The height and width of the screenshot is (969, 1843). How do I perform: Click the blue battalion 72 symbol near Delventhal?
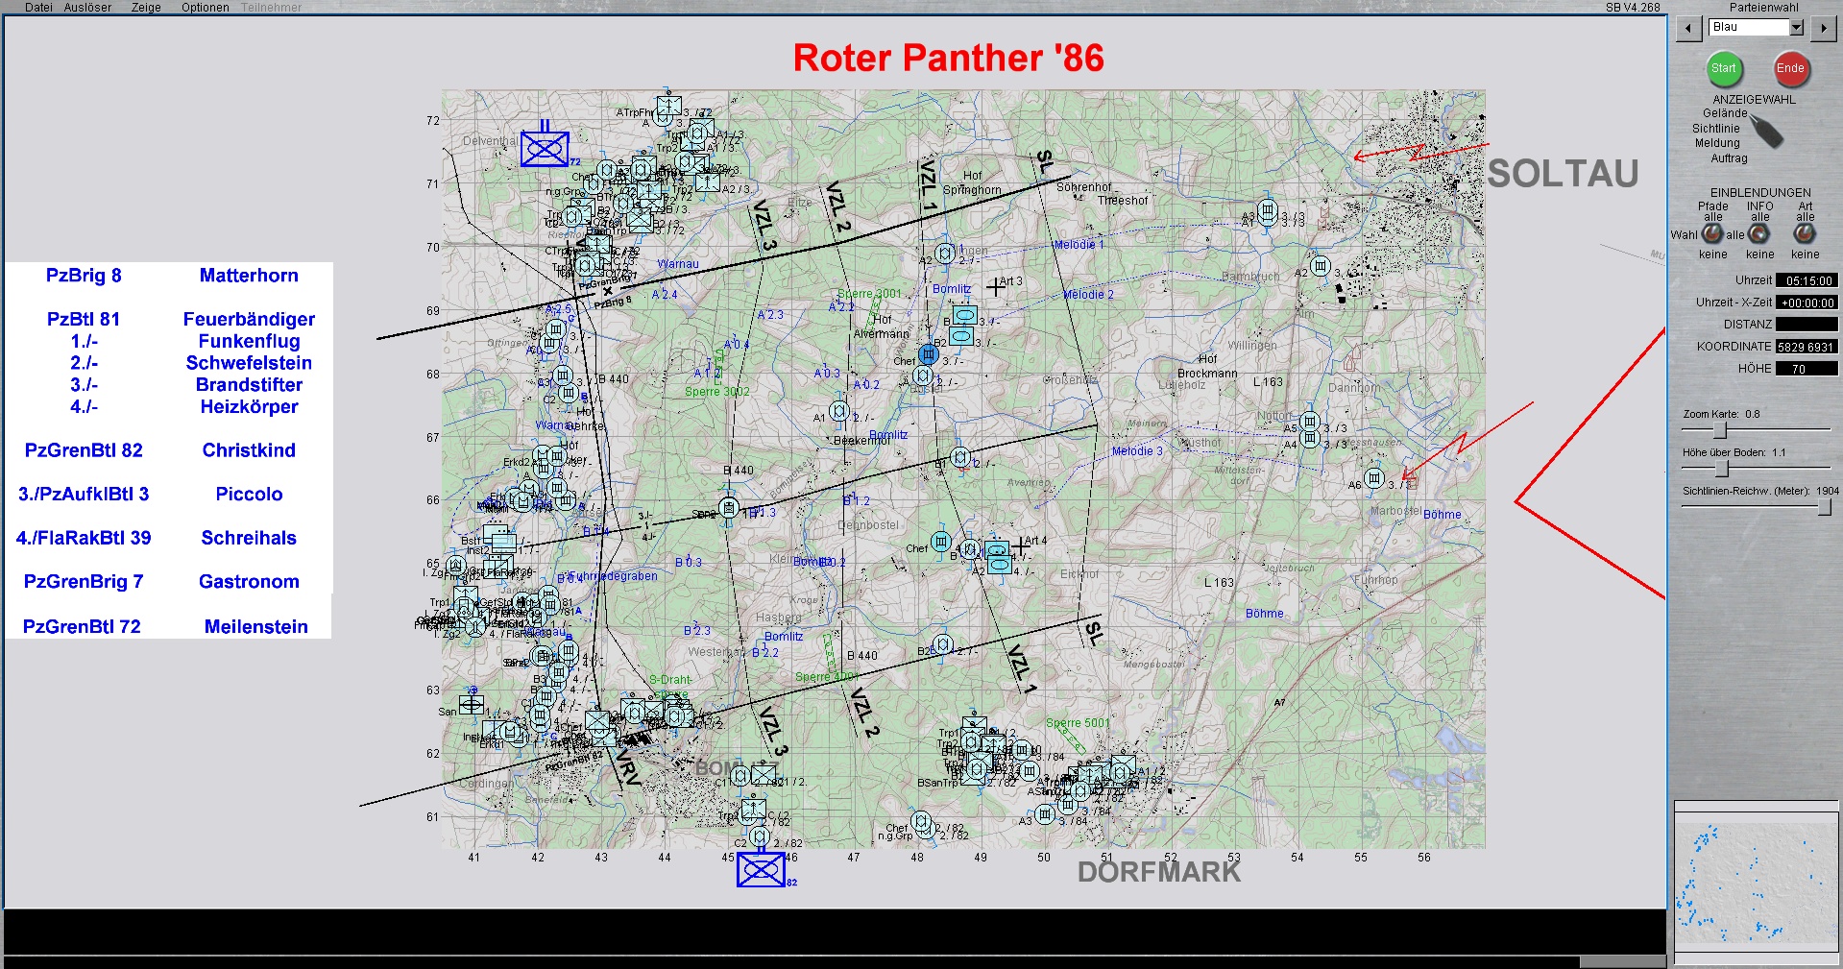545,149
